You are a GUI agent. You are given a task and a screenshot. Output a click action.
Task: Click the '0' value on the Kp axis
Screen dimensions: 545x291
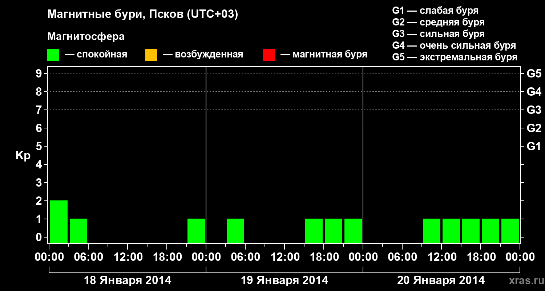40,237
